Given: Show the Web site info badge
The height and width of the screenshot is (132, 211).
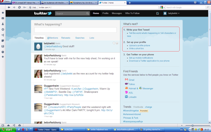Looking at the screenshot, I should [x=33, y=7].
